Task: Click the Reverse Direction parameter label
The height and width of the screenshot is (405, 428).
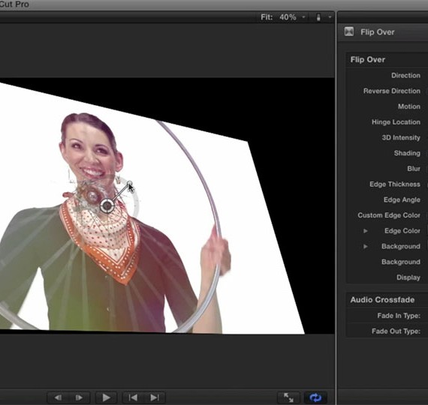Action: 392,91
